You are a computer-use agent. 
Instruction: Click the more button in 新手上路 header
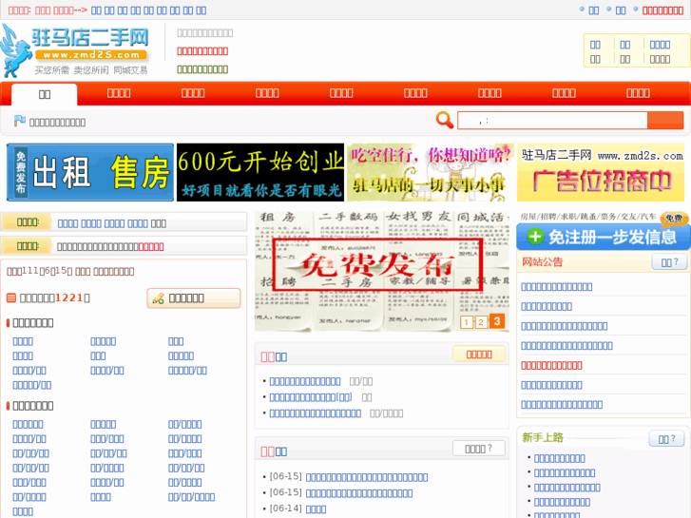coord(666,439)
